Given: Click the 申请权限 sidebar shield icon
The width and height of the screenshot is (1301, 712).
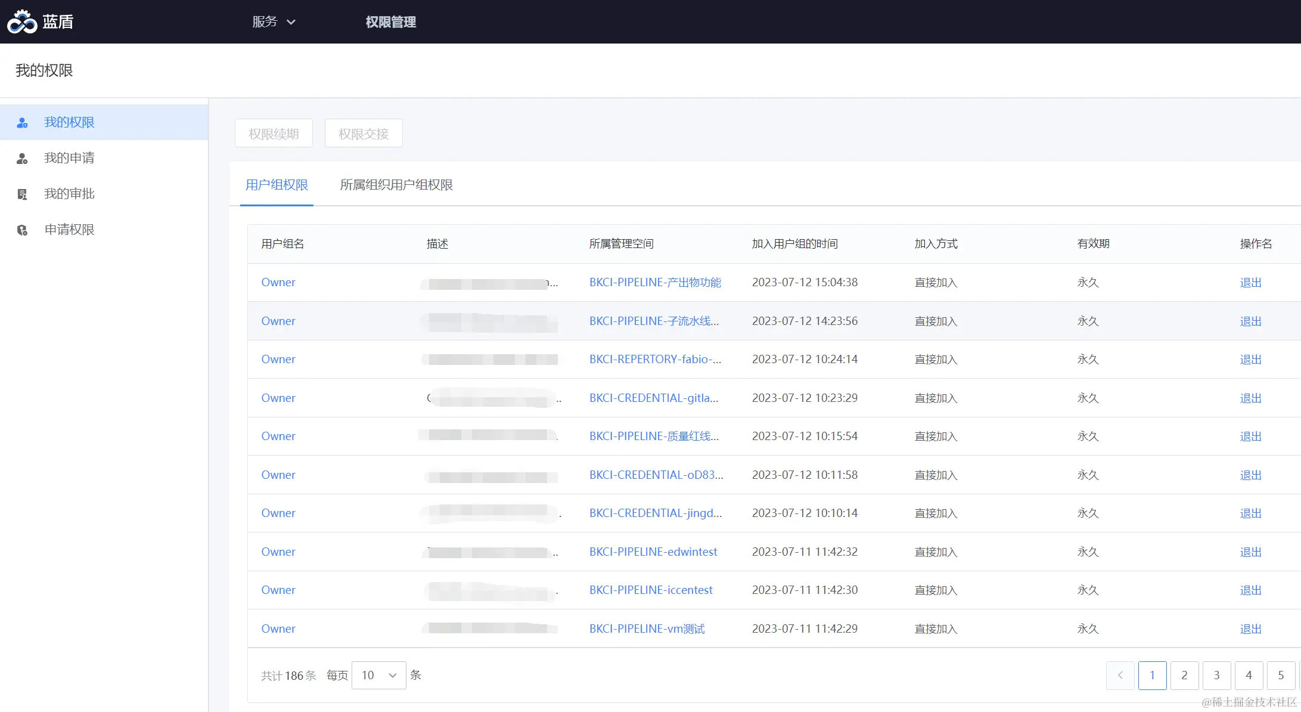Looking at the screenshot, I should pos(22,230).
